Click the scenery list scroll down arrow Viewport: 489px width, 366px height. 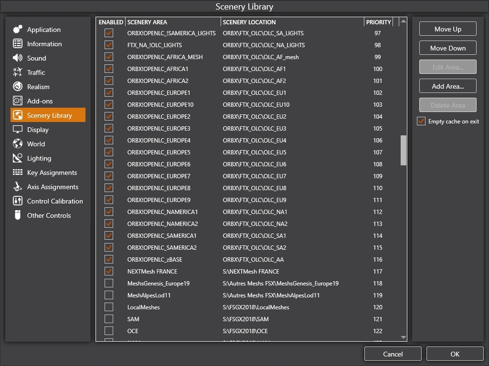[x=403, y=337]
